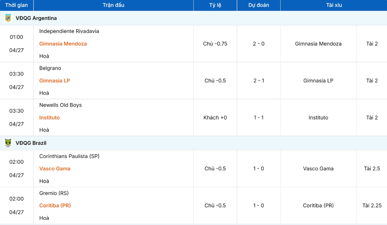Open the highlighted Vasco Gama team link
This screenshot has height=225, width=387.
55,168
